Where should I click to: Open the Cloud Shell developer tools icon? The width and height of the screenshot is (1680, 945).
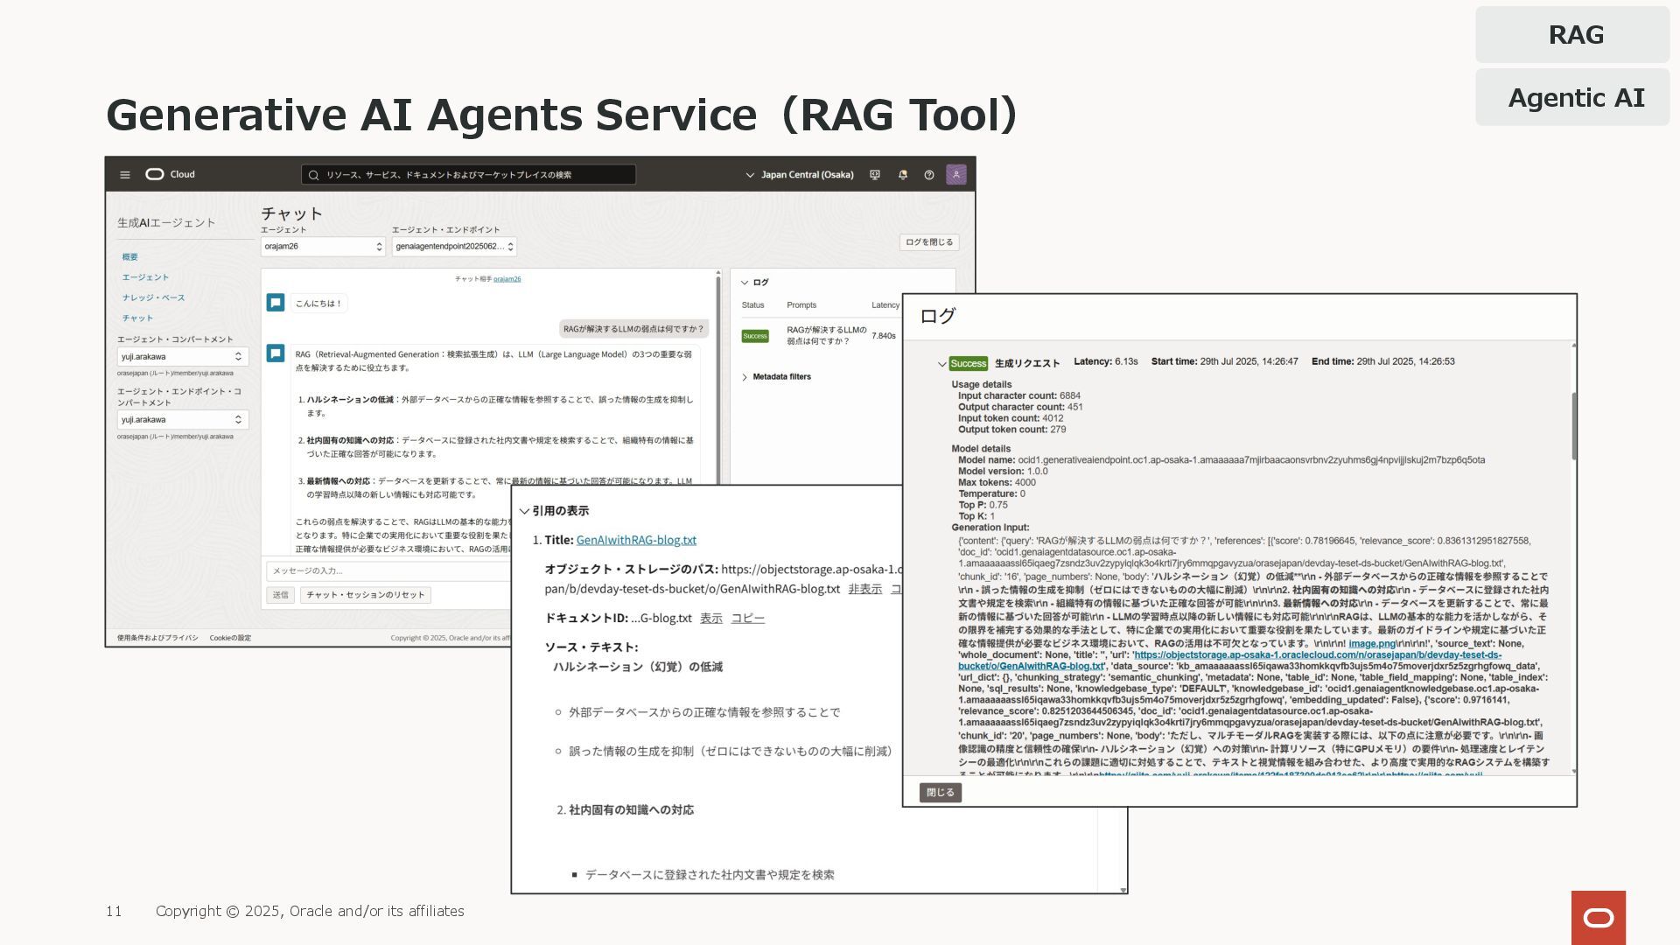(875, 175)
